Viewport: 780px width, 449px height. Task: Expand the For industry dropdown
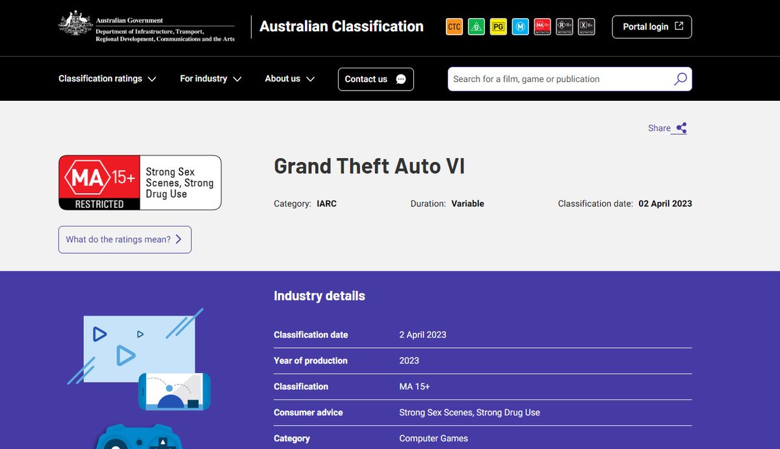click(x=211, y=79)
